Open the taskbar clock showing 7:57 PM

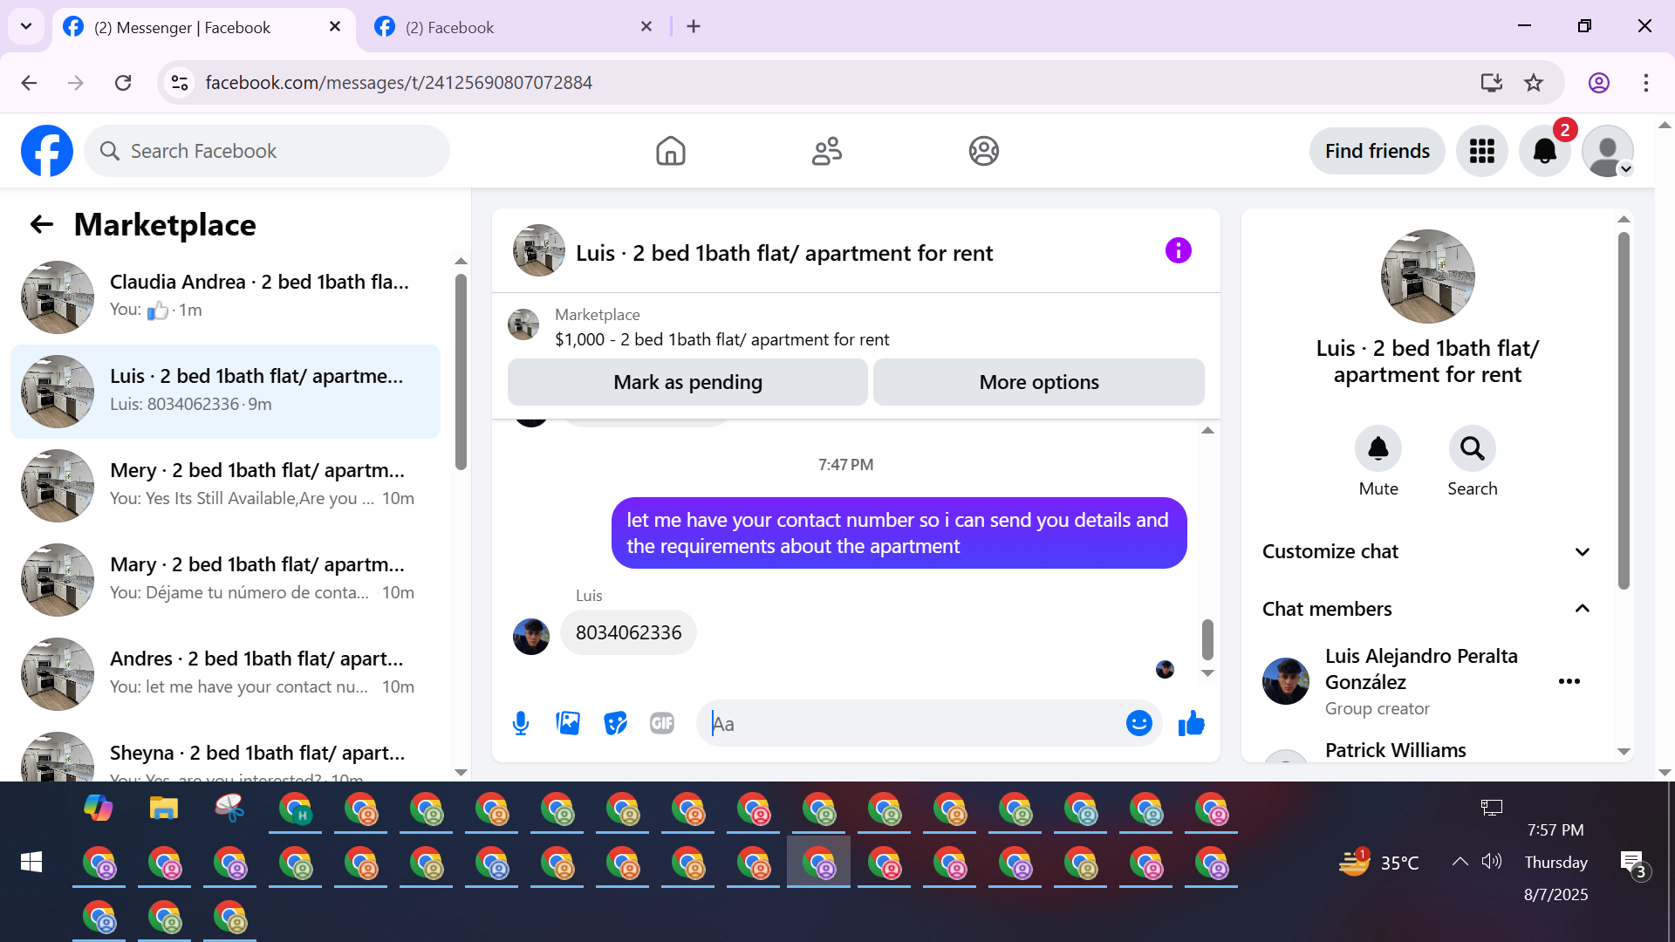[x=1555, y=829]
